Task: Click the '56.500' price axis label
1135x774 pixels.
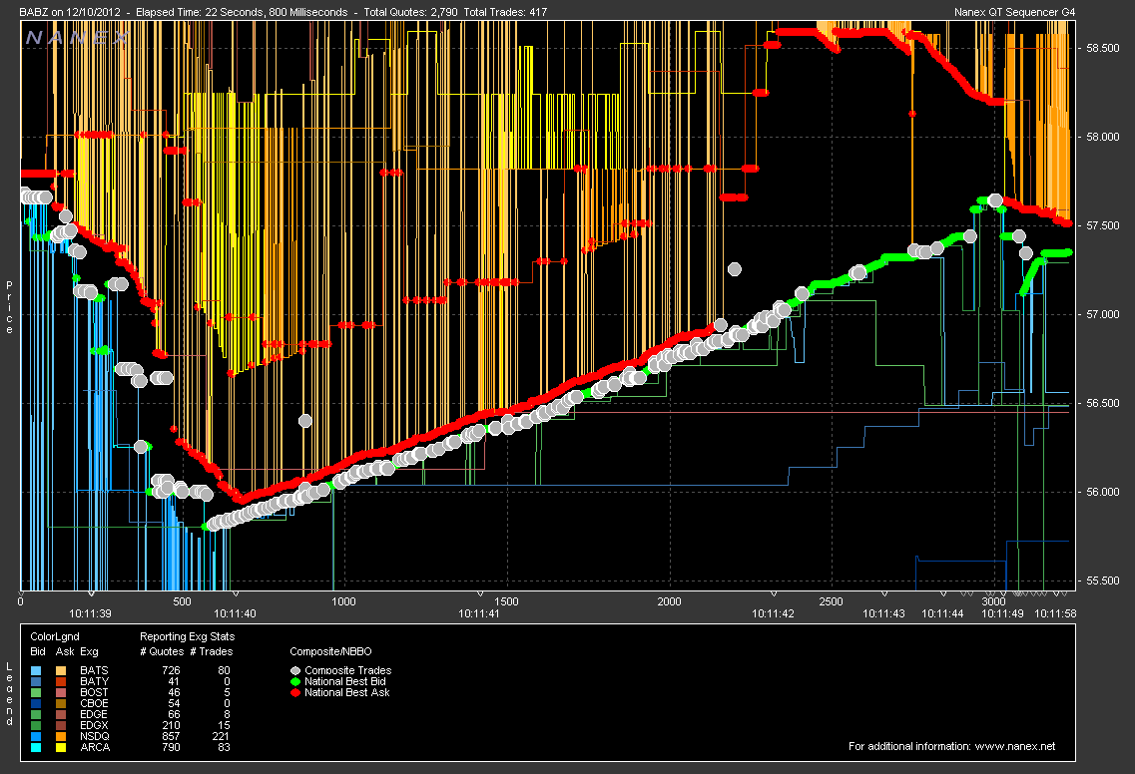Action: [1102, 403]
